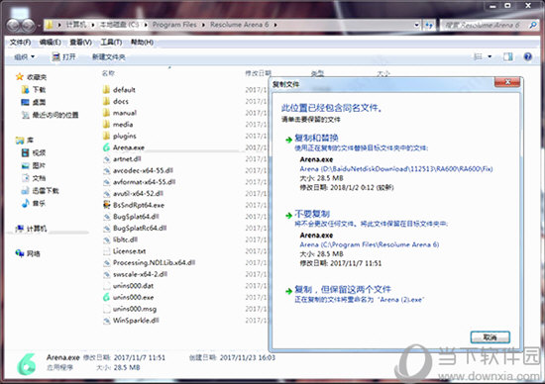This screenshot has width=545, height=384.
Task: Open the view options dropdown arrow
Action: click(x=490, y=56)
